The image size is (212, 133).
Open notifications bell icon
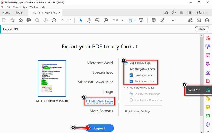[x=181, y=12]
